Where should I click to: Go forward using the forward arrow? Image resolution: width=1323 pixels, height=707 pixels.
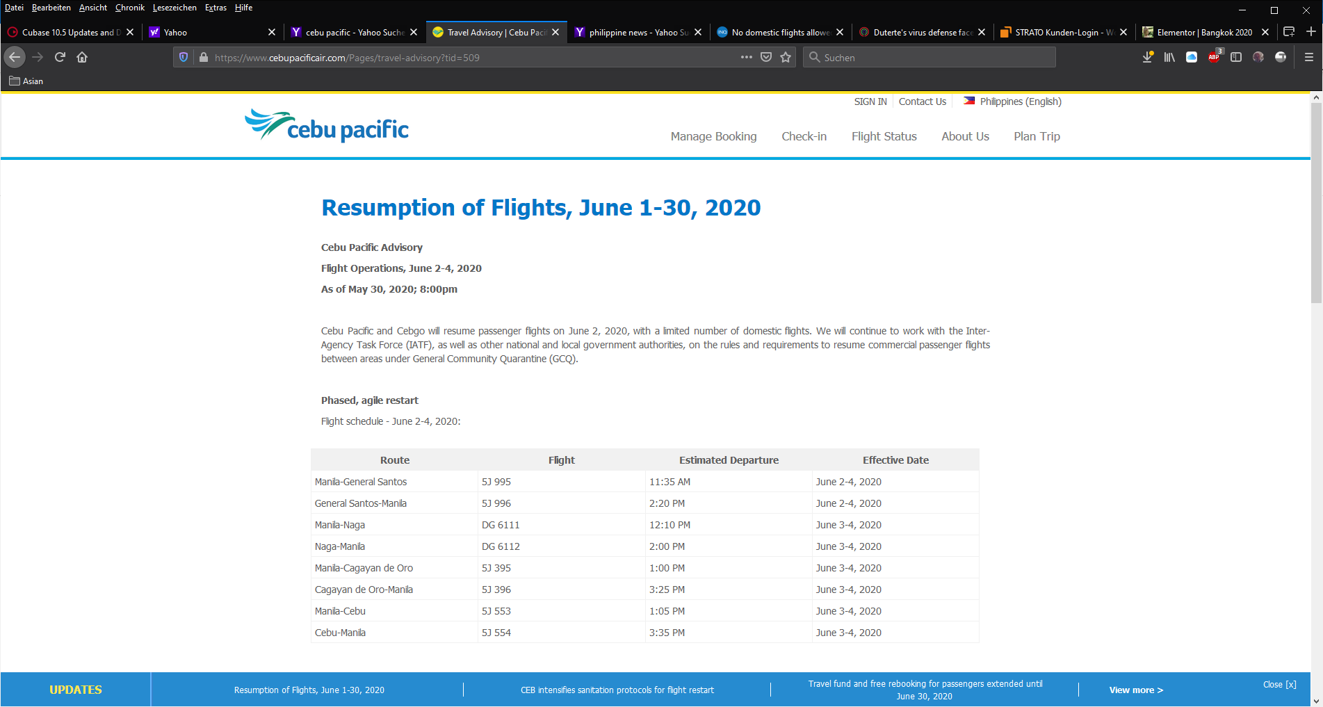tap(38, 57)
